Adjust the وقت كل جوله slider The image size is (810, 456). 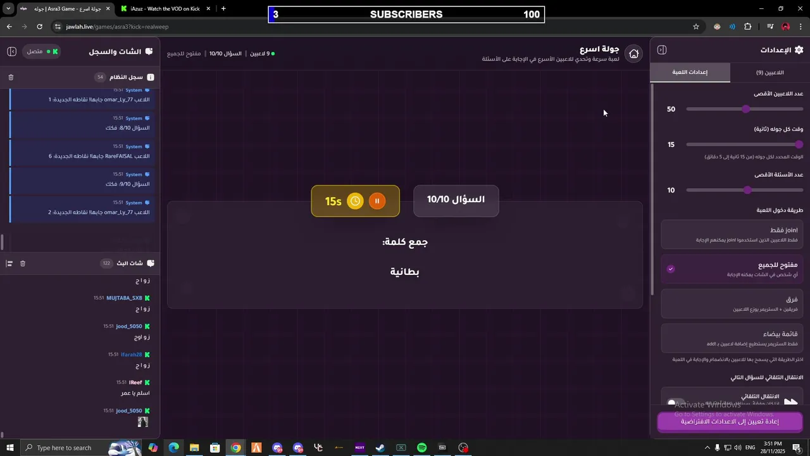coord(745,144)
